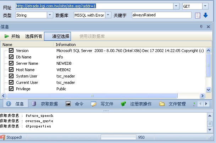Select the info database name value
The image size is (216, 143).
coord(60,57)
